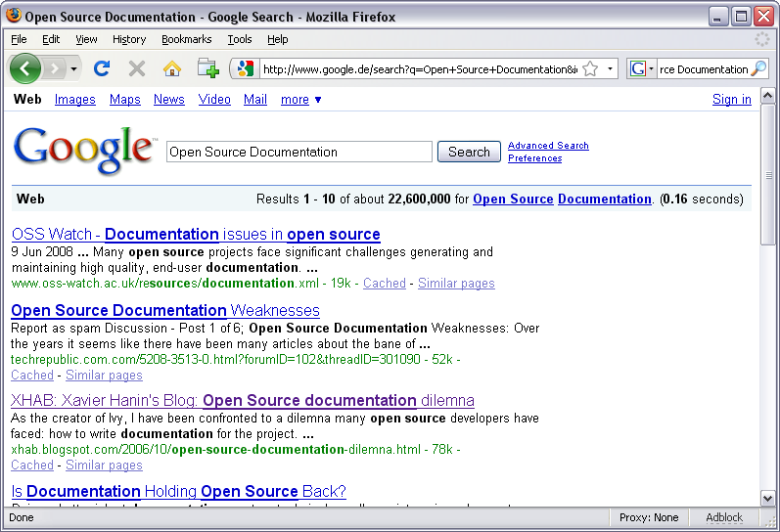The image size is (780, 532).
Task: Open 'Is Documentation Holding Open Source Back?' result
Action: (x=178, y=491)
